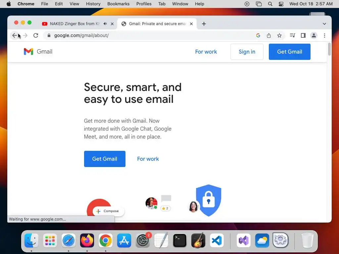This screenshot has height=254, width=339.
Task: Open the Edit menu
Action: tap(59, 4)
